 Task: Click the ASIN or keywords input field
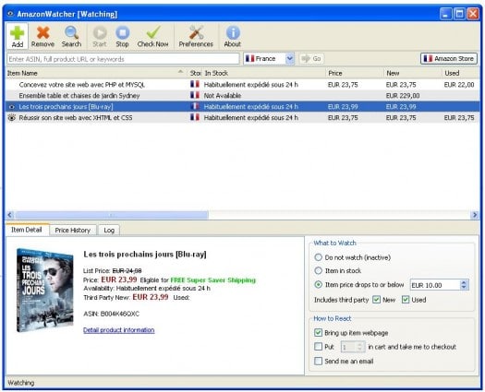(123, 59)
